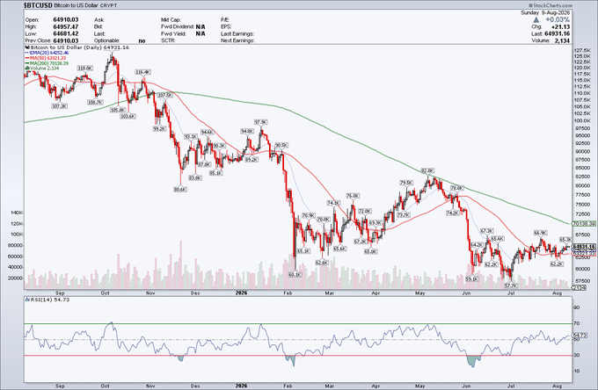Click the 140K volume axis label

tap(18, 213)
